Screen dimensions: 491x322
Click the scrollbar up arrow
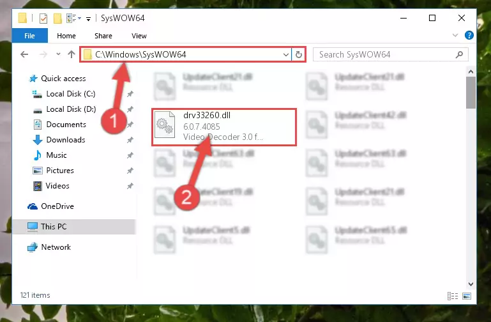[471, 72]
